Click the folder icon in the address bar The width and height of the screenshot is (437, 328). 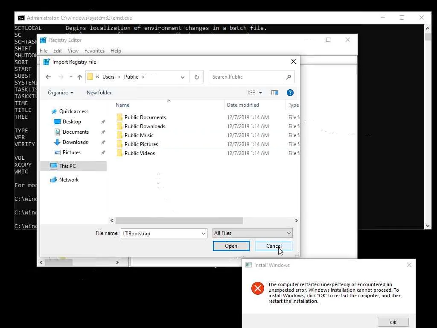pyautogui.click(x=90, y=77)
